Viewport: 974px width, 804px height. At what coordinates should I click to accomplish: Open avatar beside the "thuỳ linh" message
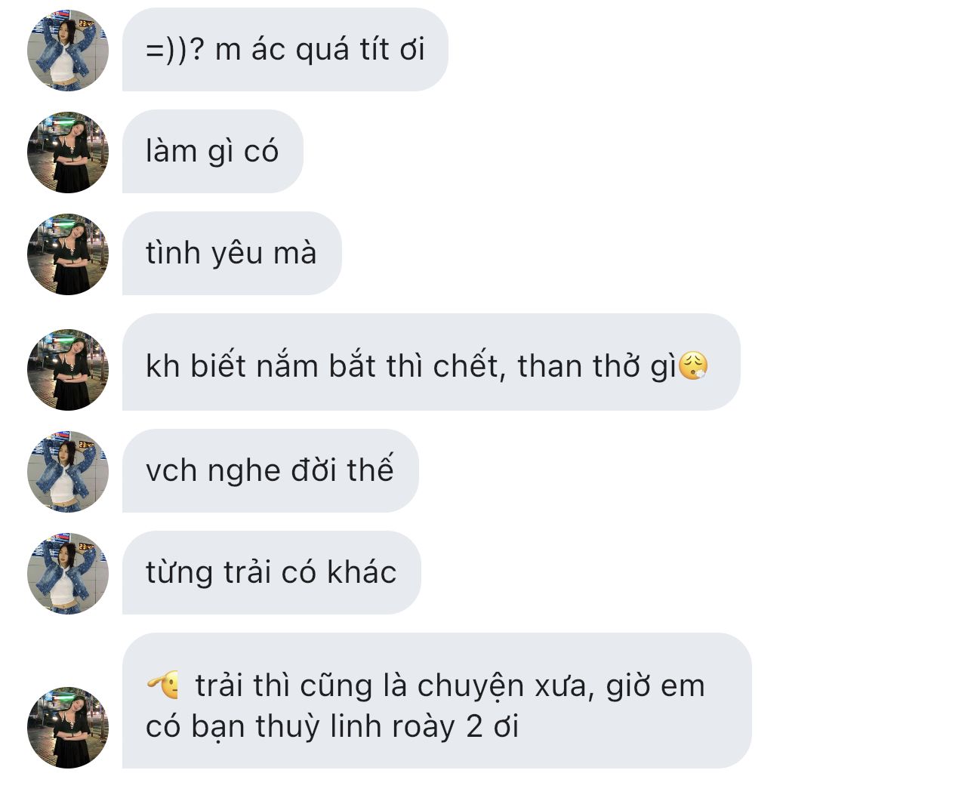(68, 727)
